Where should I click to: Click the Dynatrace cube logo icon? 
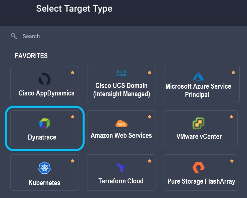[x=44, y=123]
